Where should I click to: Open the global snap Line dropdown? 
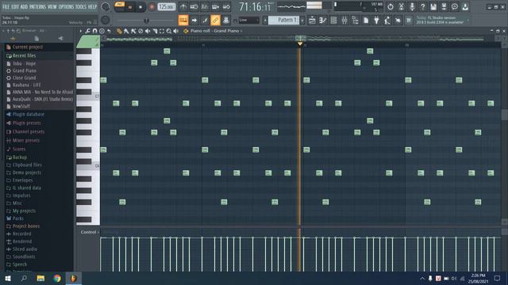point(248,21)
